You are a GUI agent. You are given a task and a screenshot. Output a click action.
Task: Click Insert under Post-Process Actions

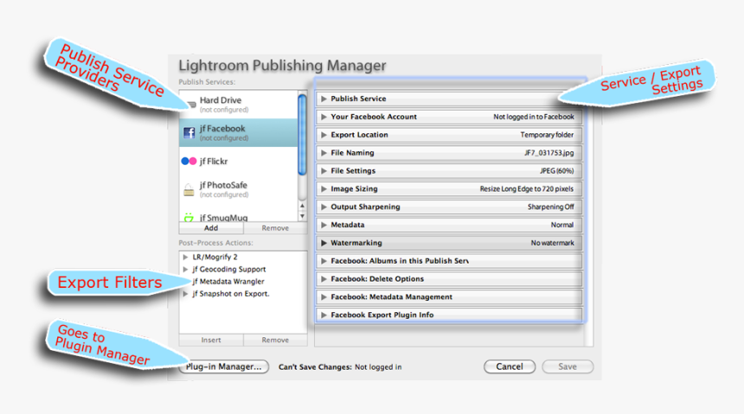[x=211, y=340]
